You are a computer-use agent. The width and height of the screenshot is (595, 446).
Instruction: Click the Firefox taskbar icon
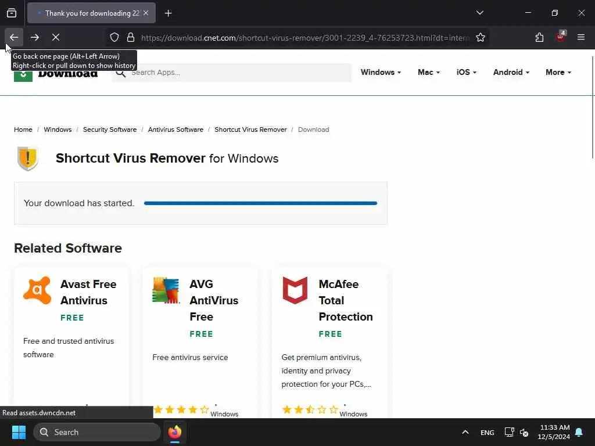click(x=175, y=432)
